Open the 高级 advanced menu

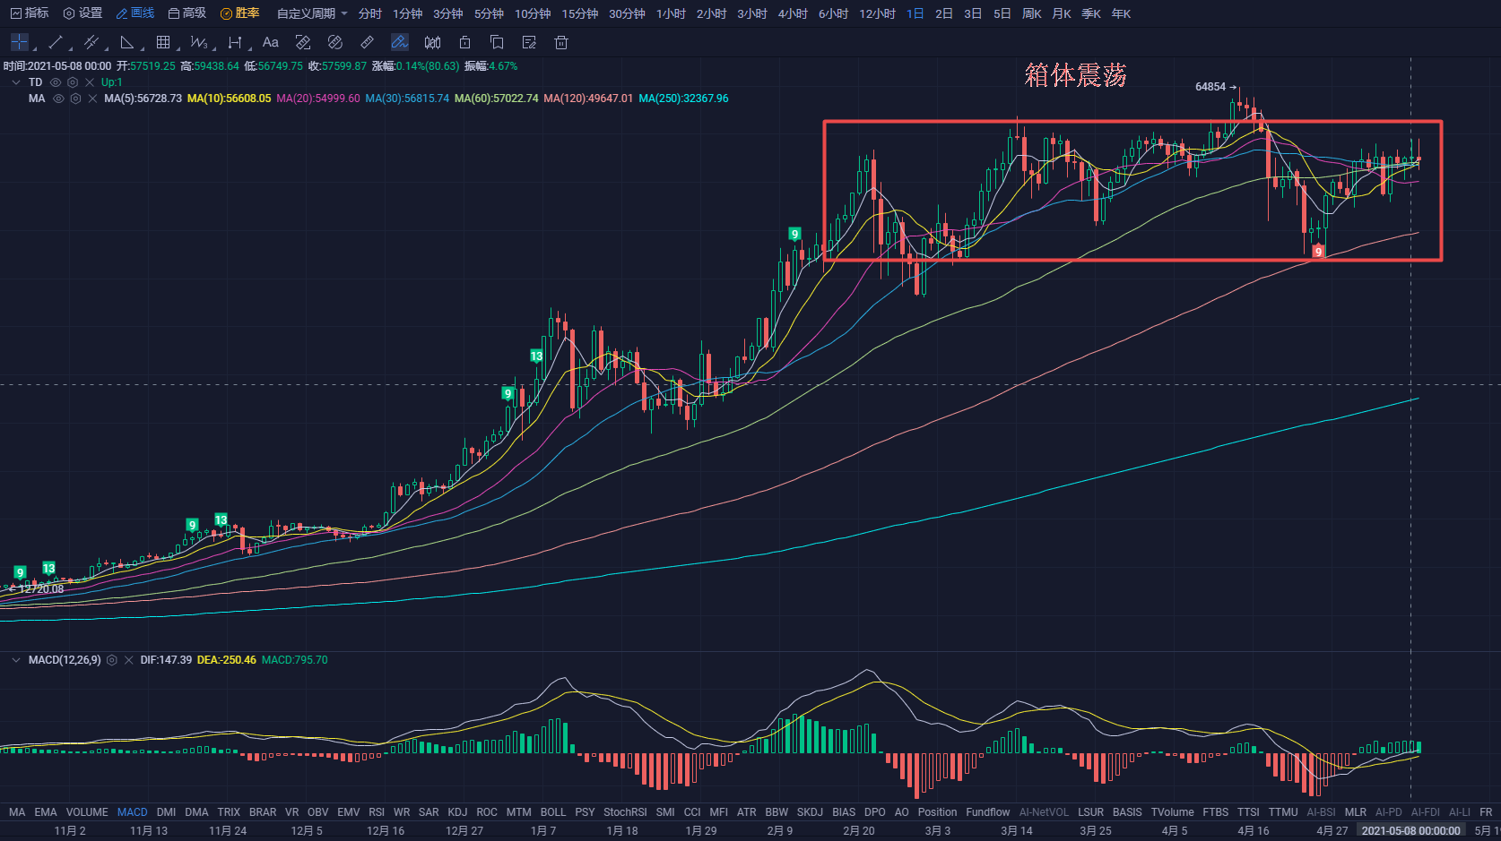pos(187,13)
